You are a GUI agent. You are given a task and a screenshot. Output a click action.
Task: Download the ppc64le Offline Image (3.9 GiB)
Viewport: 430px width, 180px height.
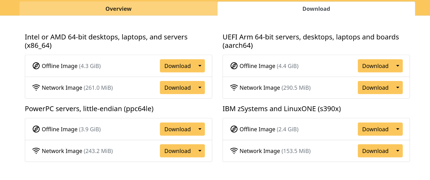(177, 129)
